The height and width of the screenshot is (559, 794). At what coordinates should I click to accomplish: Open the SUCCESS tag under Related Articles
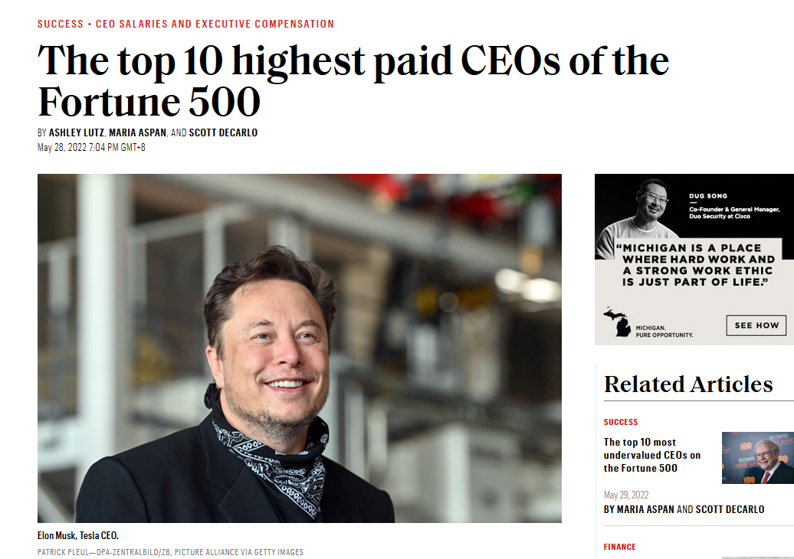pyautogui.click(x=620, y=422)
